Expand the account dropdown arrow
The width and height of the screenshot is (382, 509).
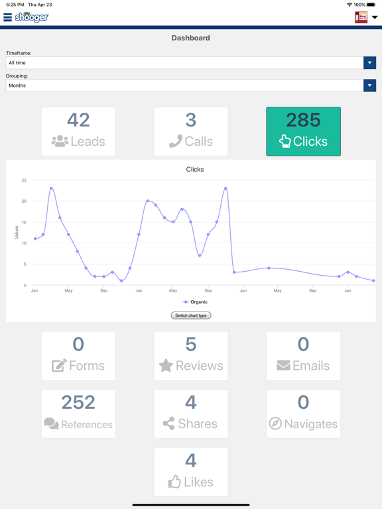click(375, 17)
